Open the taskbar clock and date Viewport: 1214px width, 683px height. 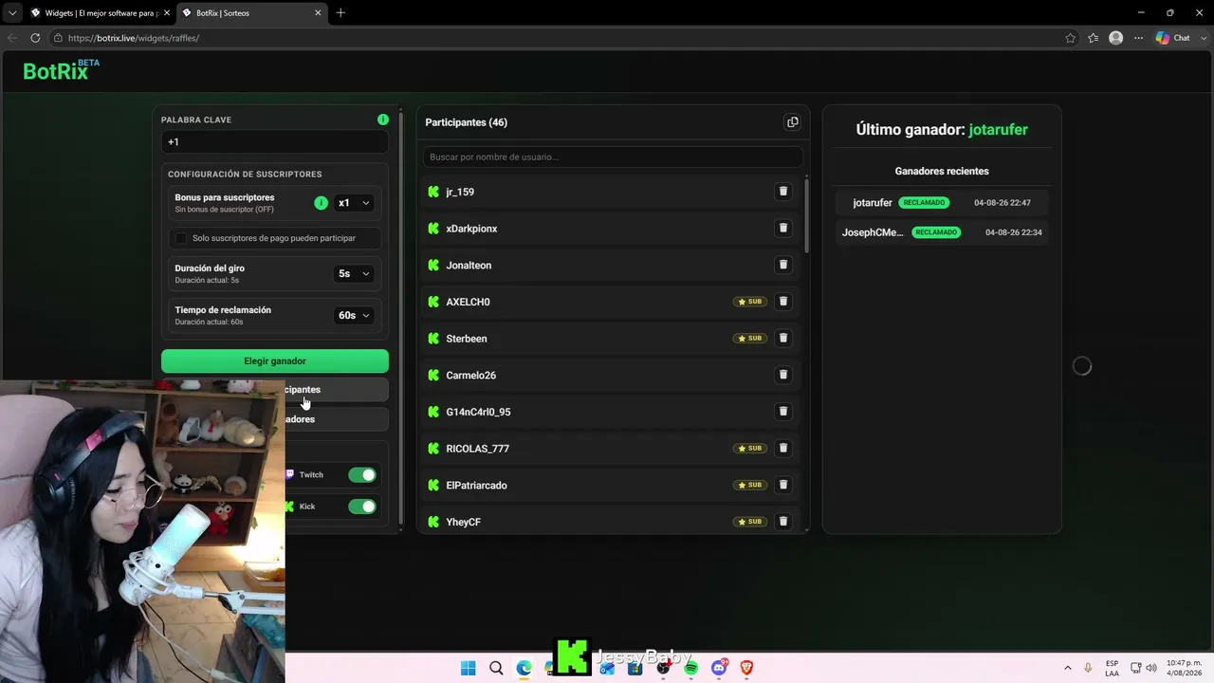(x=1184, y=668)
